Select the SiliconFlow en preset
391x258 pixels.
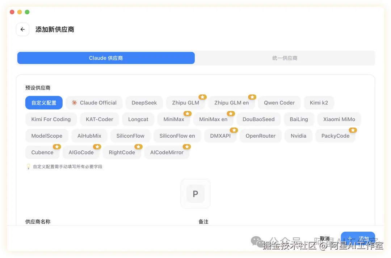177,136
